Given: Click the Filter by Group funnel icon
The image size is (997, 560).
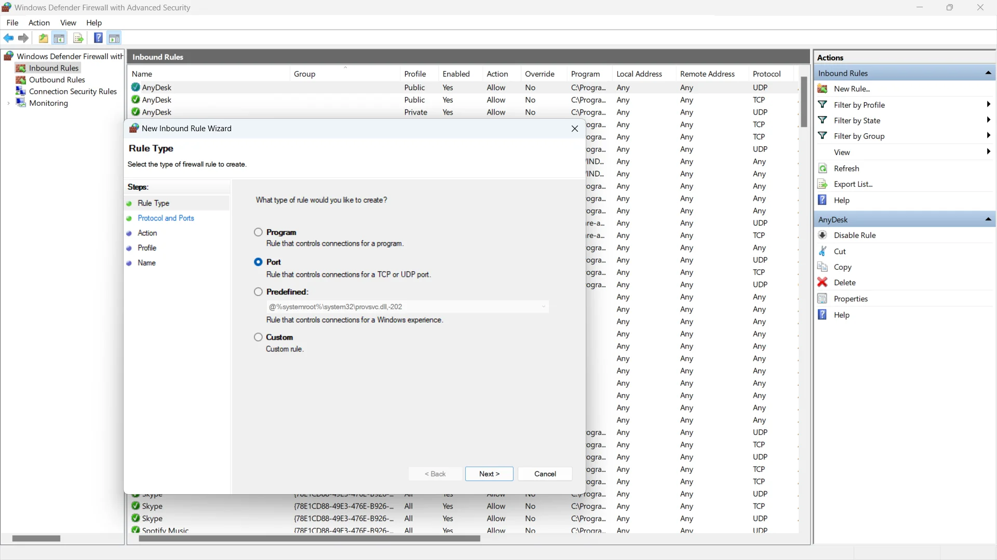Looking at the screenshot, I should [x=823, y=136].
